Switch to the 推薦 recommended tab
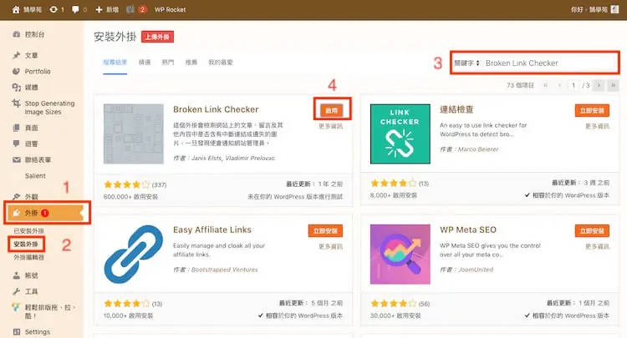This screenshot has height=338, width=627. pos(191,63)
